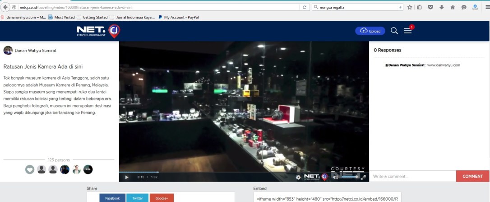Bookmark page with the star icon

[409, 7]
